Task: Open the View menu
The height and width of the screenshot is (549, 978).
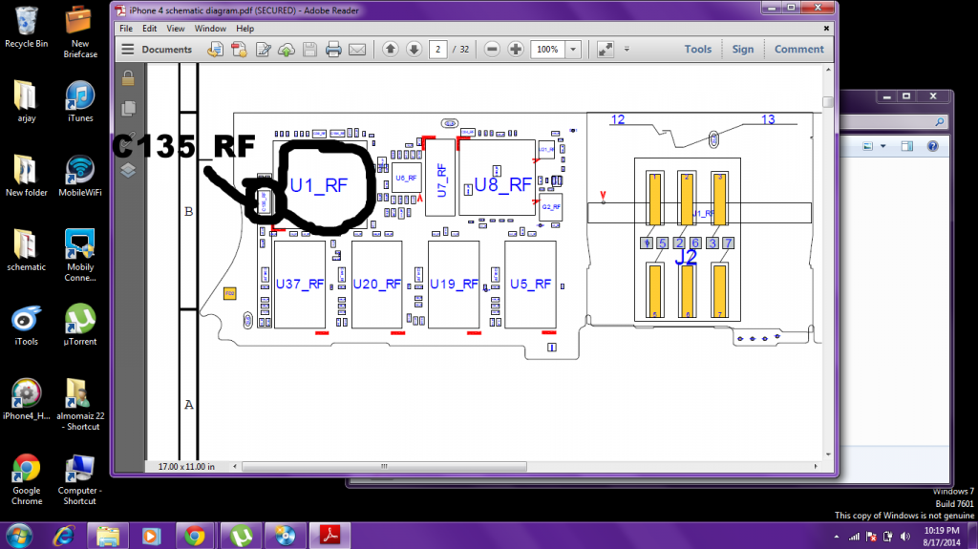Action: click(173, 29)
